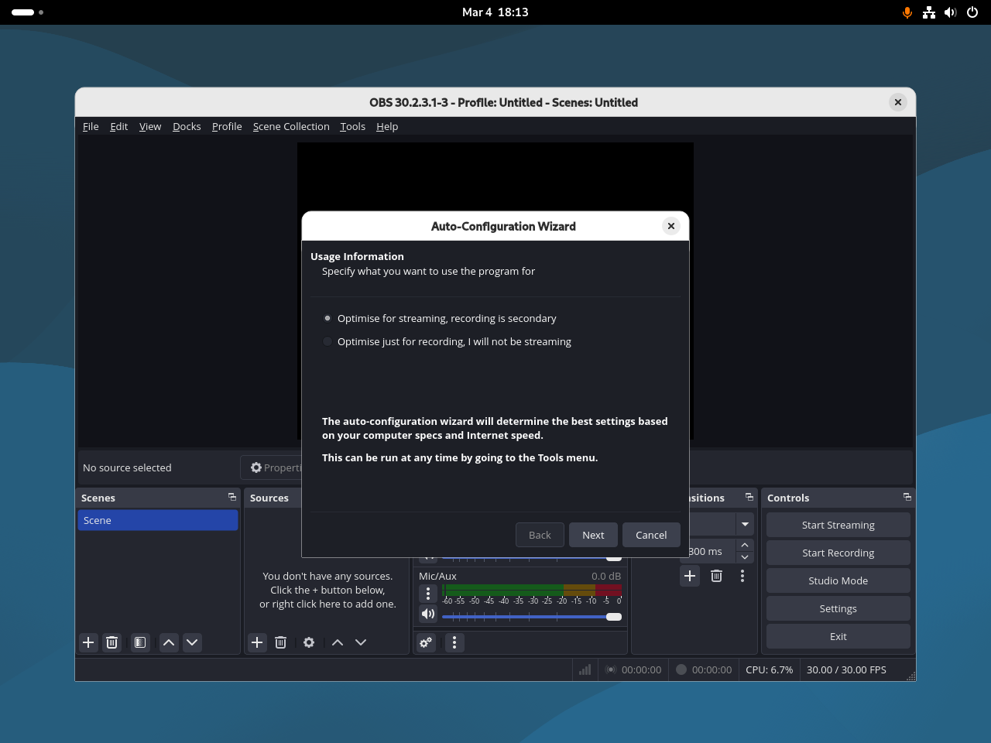Pop out the Controls panel
The width and height of the screenshot is (991, 743).
907,497
